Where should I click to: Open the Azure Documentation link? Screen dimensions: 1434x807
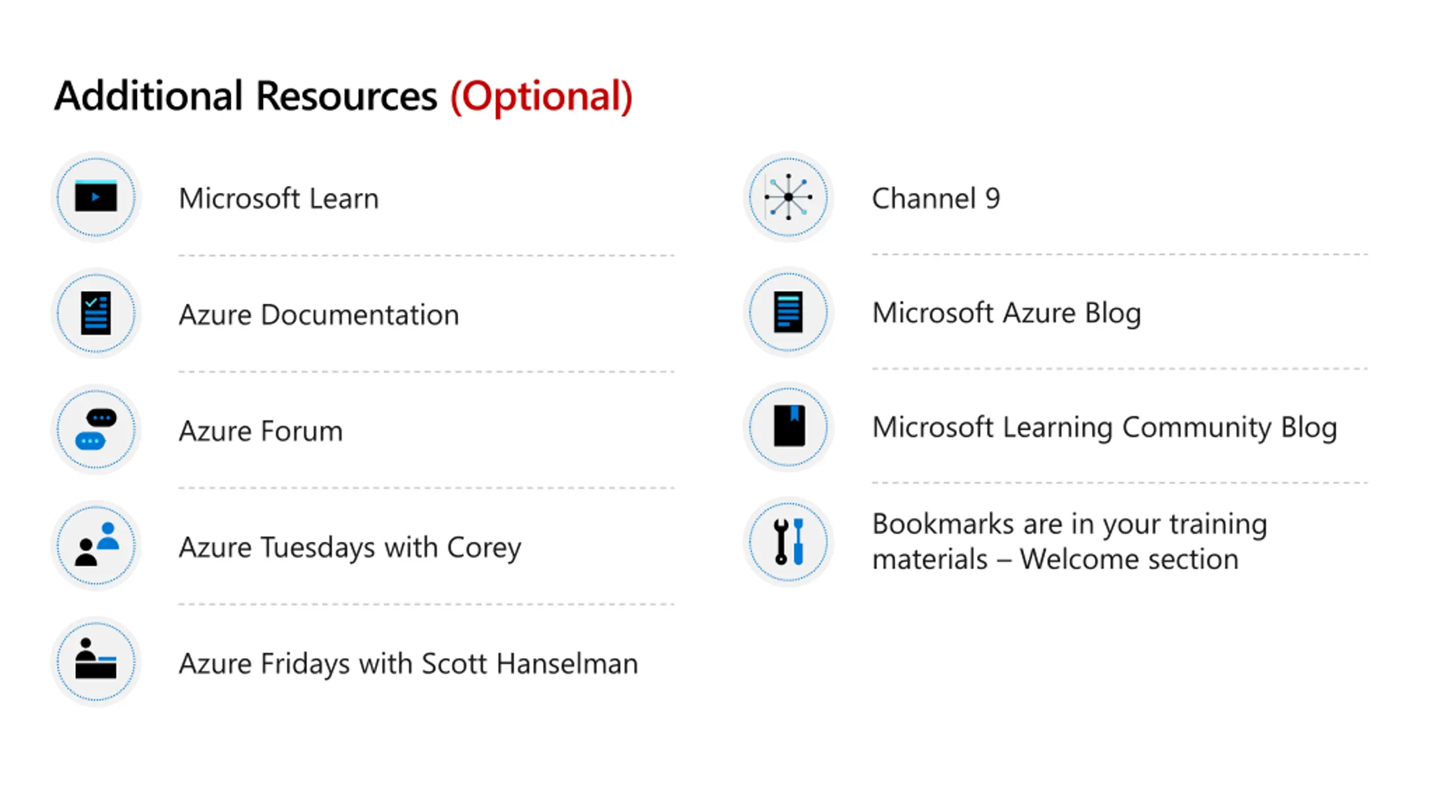pyautogui.click(x=319, y=314)
